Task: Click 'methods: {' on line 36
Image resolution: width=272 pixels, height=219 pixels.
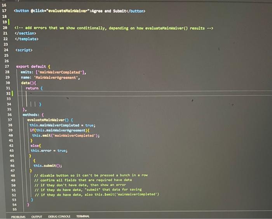Action: click(33, 115)
